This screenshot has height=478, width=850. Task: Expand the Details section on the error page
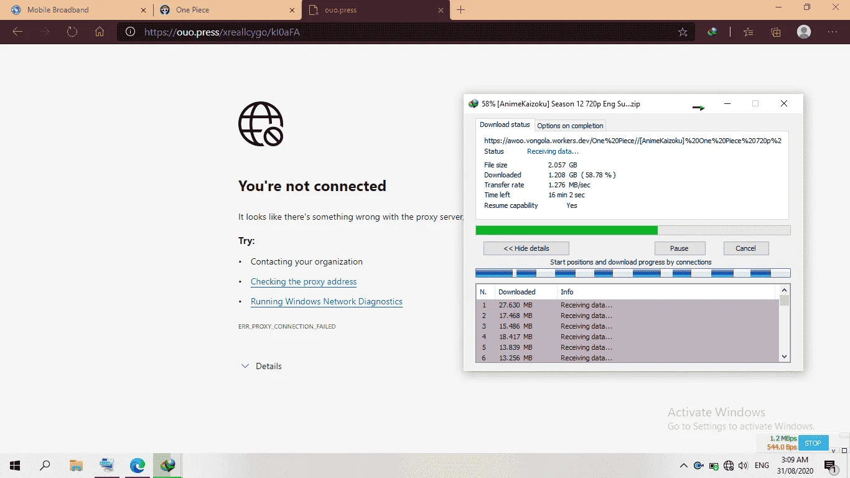[x=261, y=366]
